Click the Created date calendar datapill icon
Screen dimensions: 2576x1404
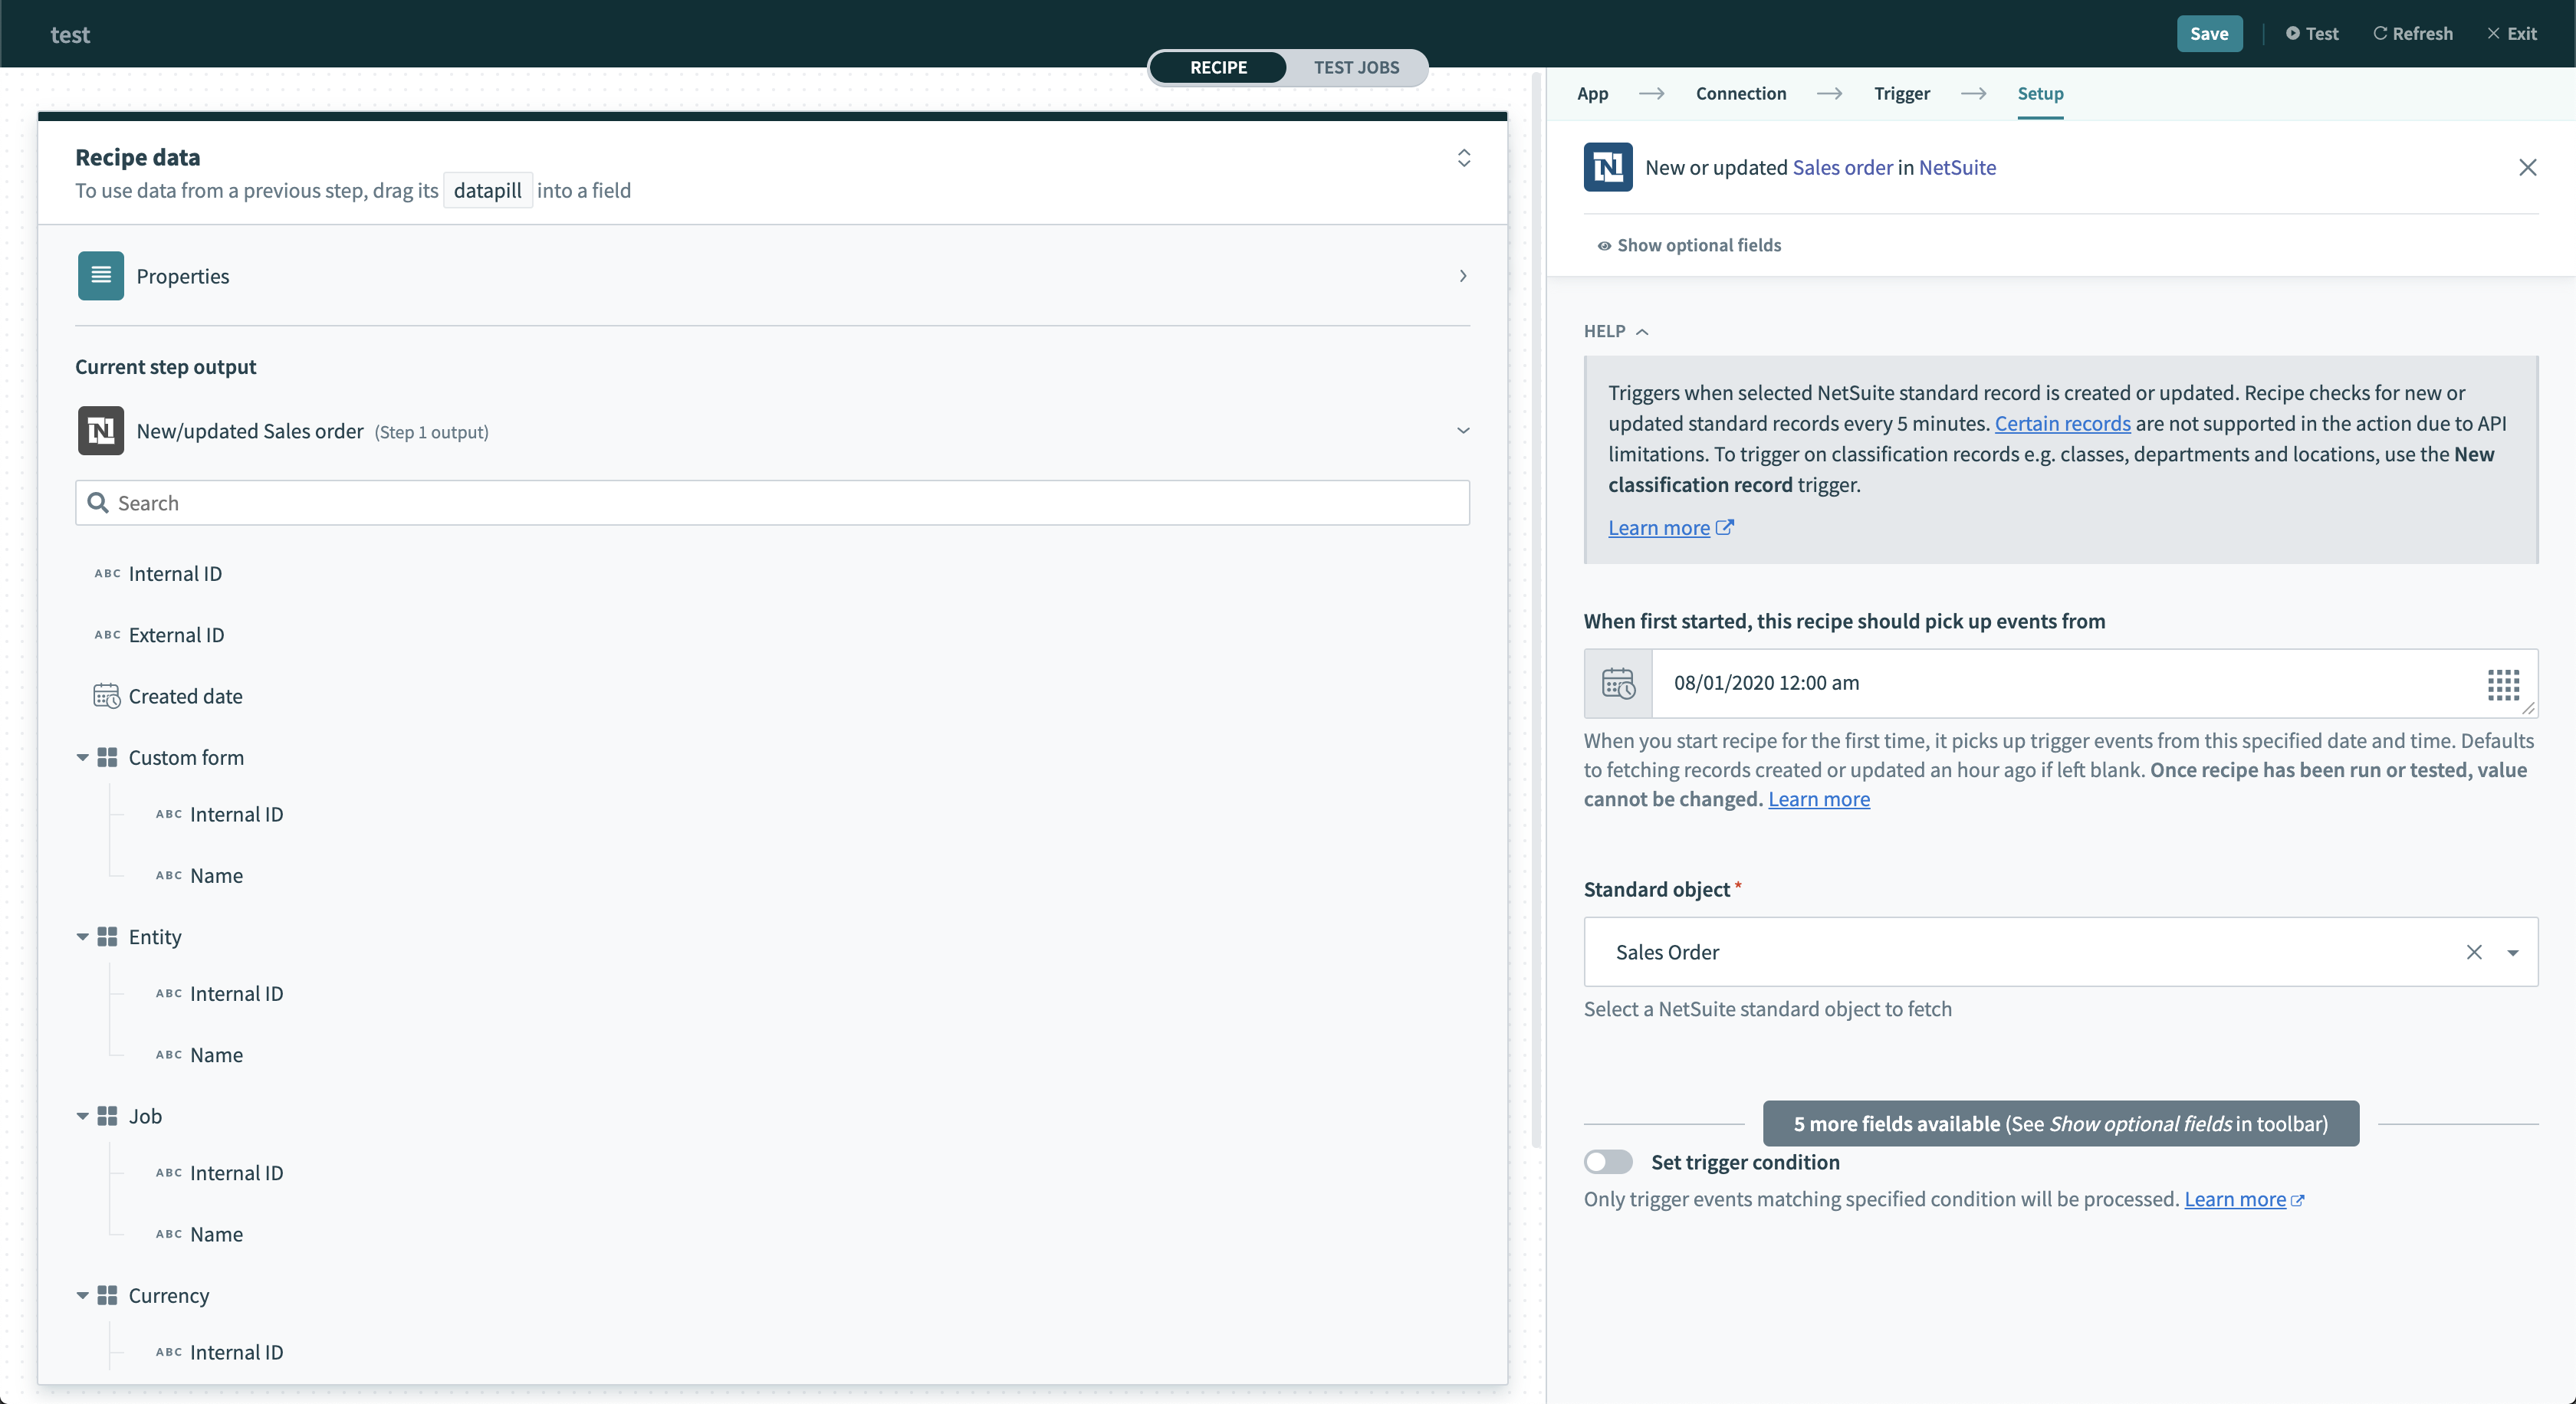tap(106, 696)
